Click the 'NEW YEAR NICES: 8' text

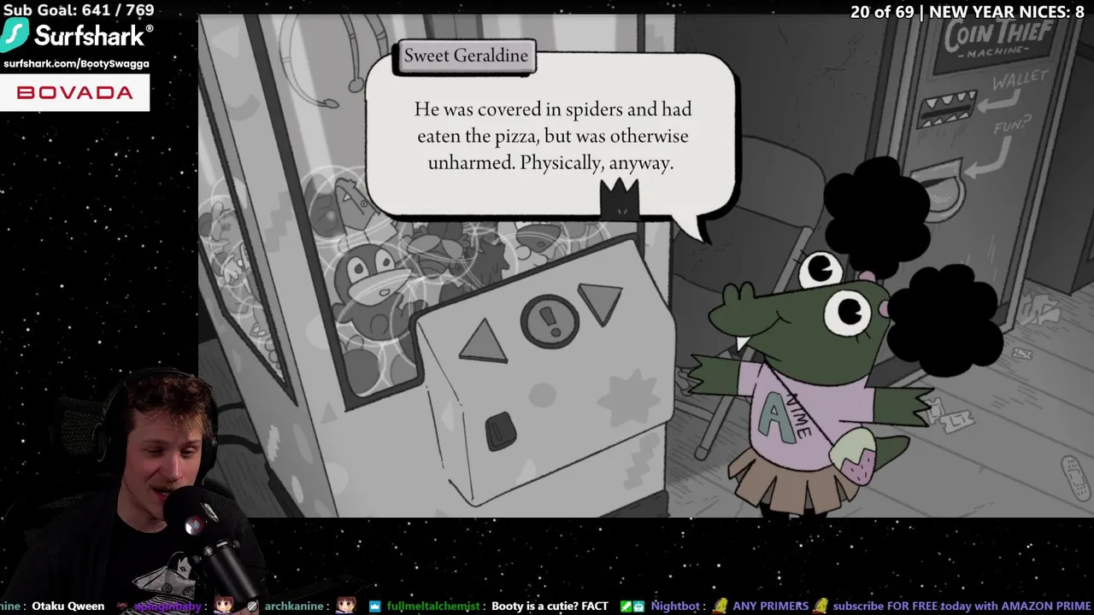[1007, 12]
